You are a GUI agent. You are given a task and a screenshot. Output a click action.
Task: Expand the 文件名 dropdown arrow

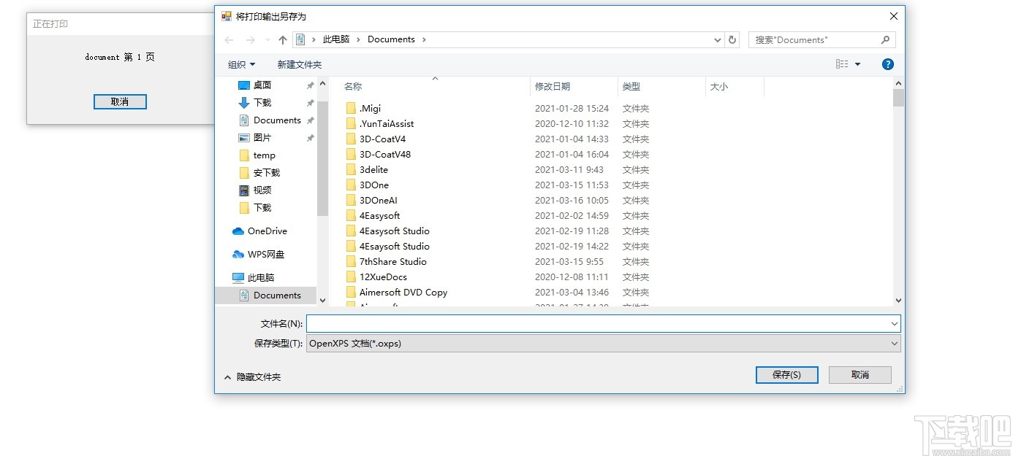click(x=895, y=323)
